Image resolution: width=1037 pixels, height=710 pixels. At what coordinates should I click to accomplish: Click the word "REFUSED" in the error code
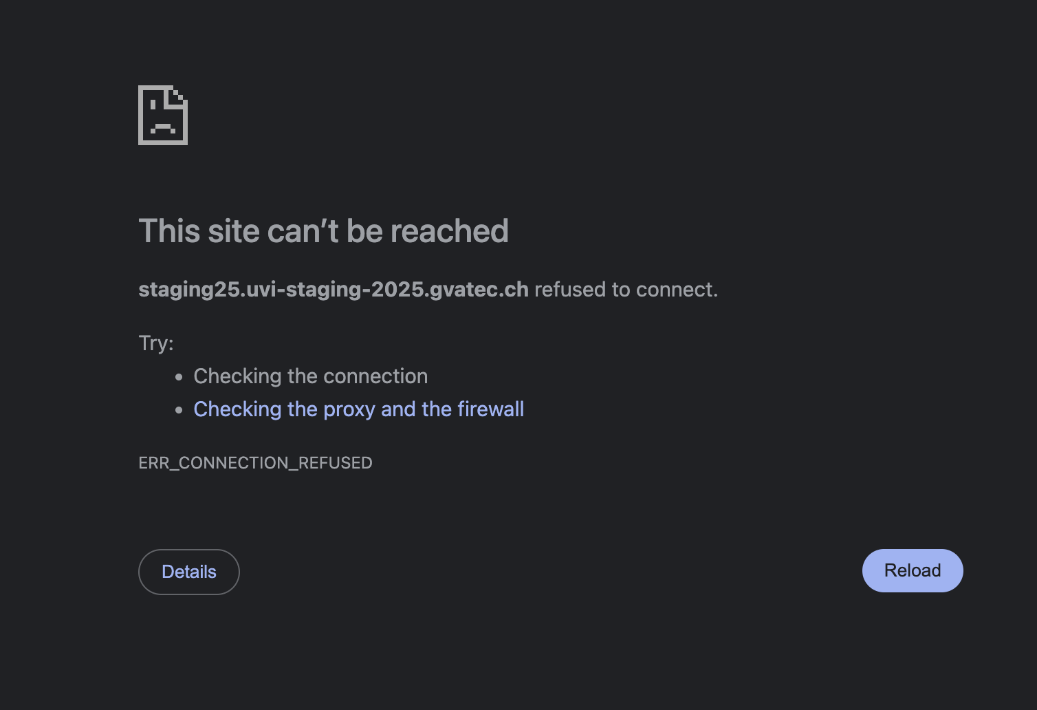point(335,463)
